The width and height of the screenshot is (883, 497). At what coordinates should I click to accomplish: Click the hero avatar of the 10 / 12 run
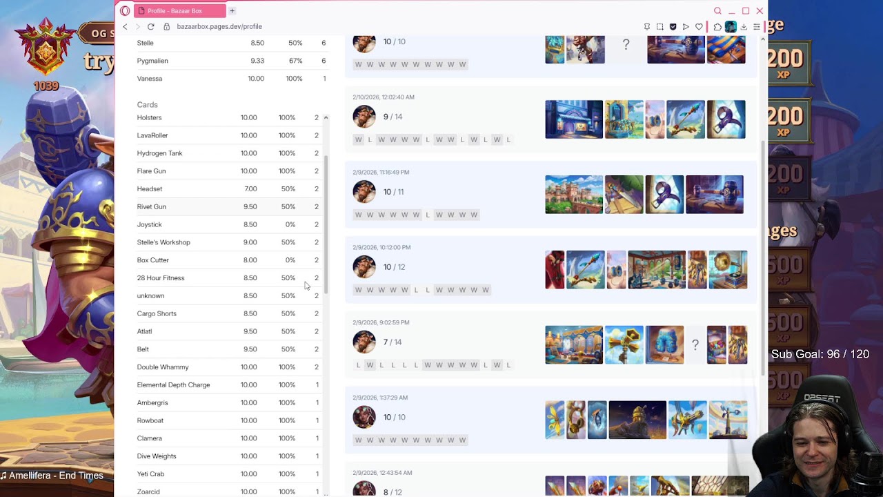click(364, 267)
